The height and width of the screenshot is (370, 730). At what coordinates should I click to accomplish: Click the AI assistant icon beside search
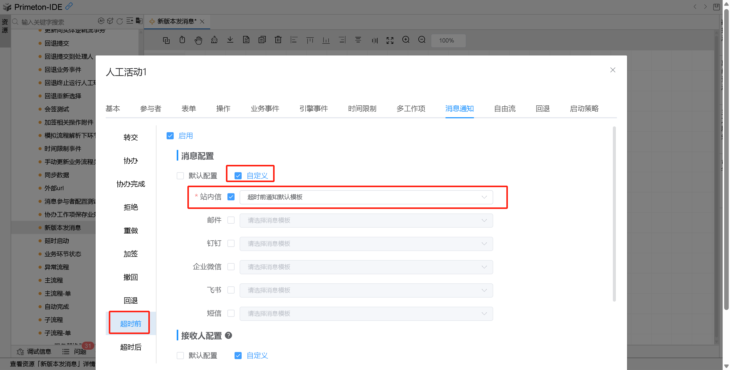[x=101, y=21]
